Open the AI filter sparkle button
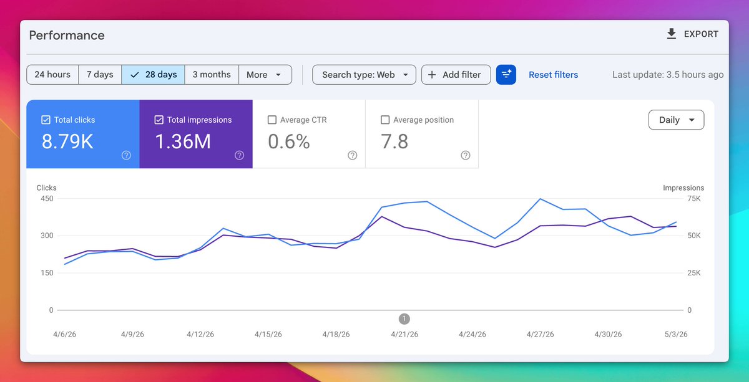Image resolution: width=749 pixels, height=382 pixels. point(506,75)
